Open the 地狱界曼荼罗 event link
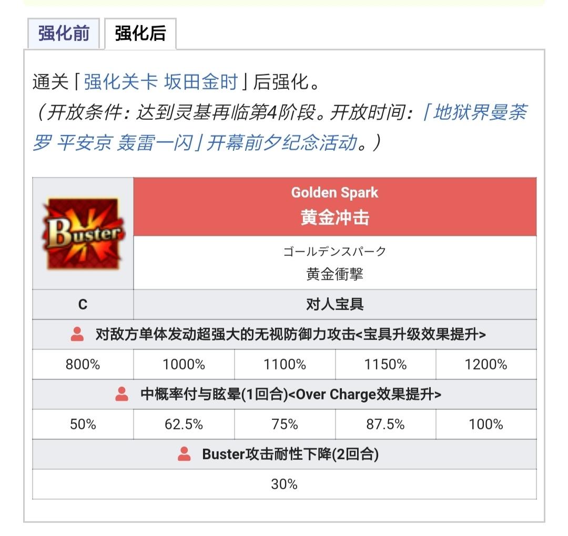Screen dimensions: 568x536 click(x=280, y=127)
